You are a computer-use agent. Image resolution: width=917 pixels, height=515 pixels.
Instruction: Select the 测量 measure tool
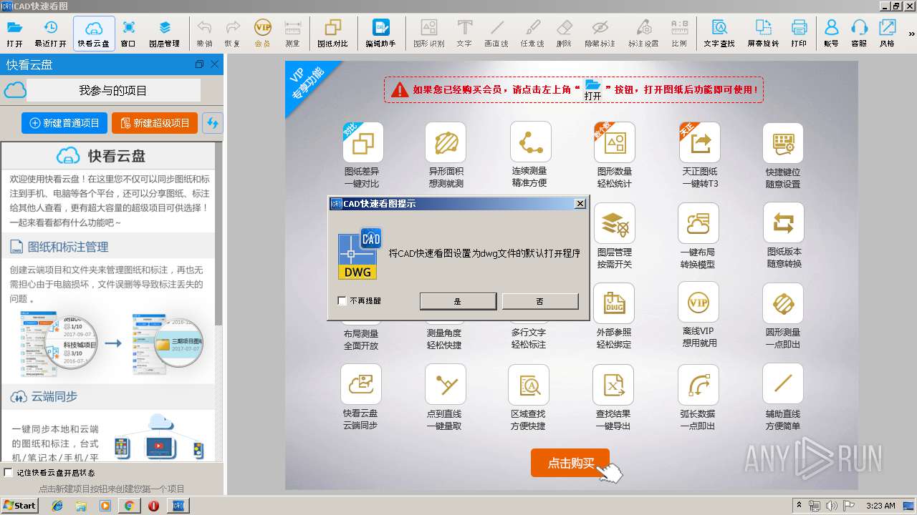292,33
